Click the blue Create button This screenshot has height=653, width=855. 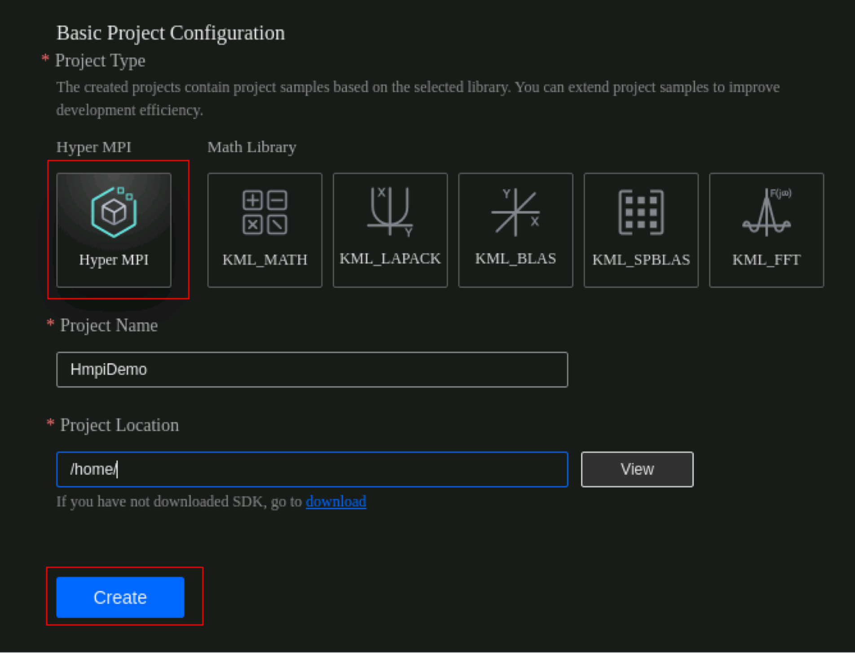(120, 597)
